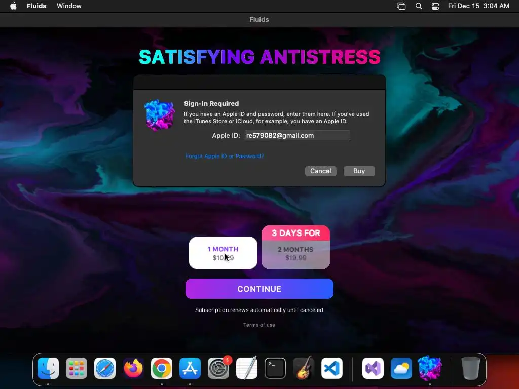
Task: Launch Google Chrome from the dock
Action: pos(162,368)
